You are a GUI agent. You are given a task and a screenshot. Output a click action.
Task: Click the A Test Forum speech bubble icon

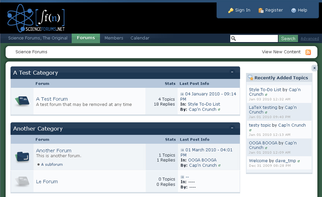pos(22,101)
